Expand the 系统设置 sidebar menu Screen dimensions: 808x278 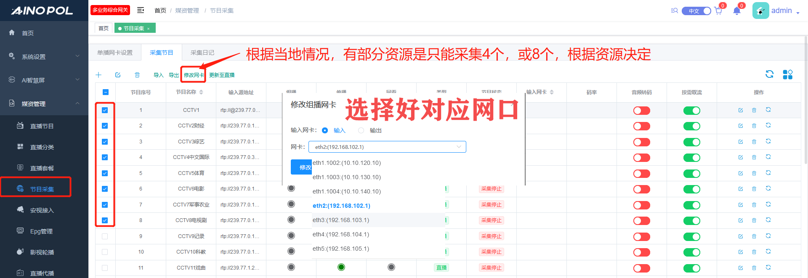[44, 57]
